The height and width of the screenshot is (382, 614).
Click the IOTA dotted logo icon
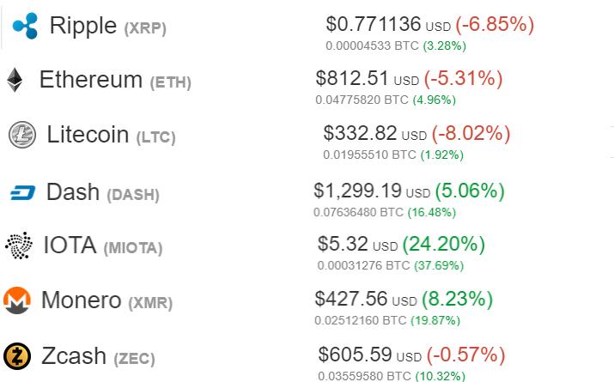tap(18, 246)
